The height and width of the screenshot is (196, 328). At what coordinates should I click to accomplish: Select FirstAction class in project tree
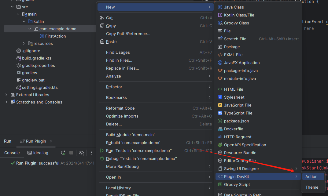55,36
